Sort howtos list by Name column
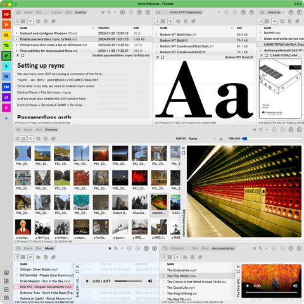The image size is (304, 304). pos(23,28)
